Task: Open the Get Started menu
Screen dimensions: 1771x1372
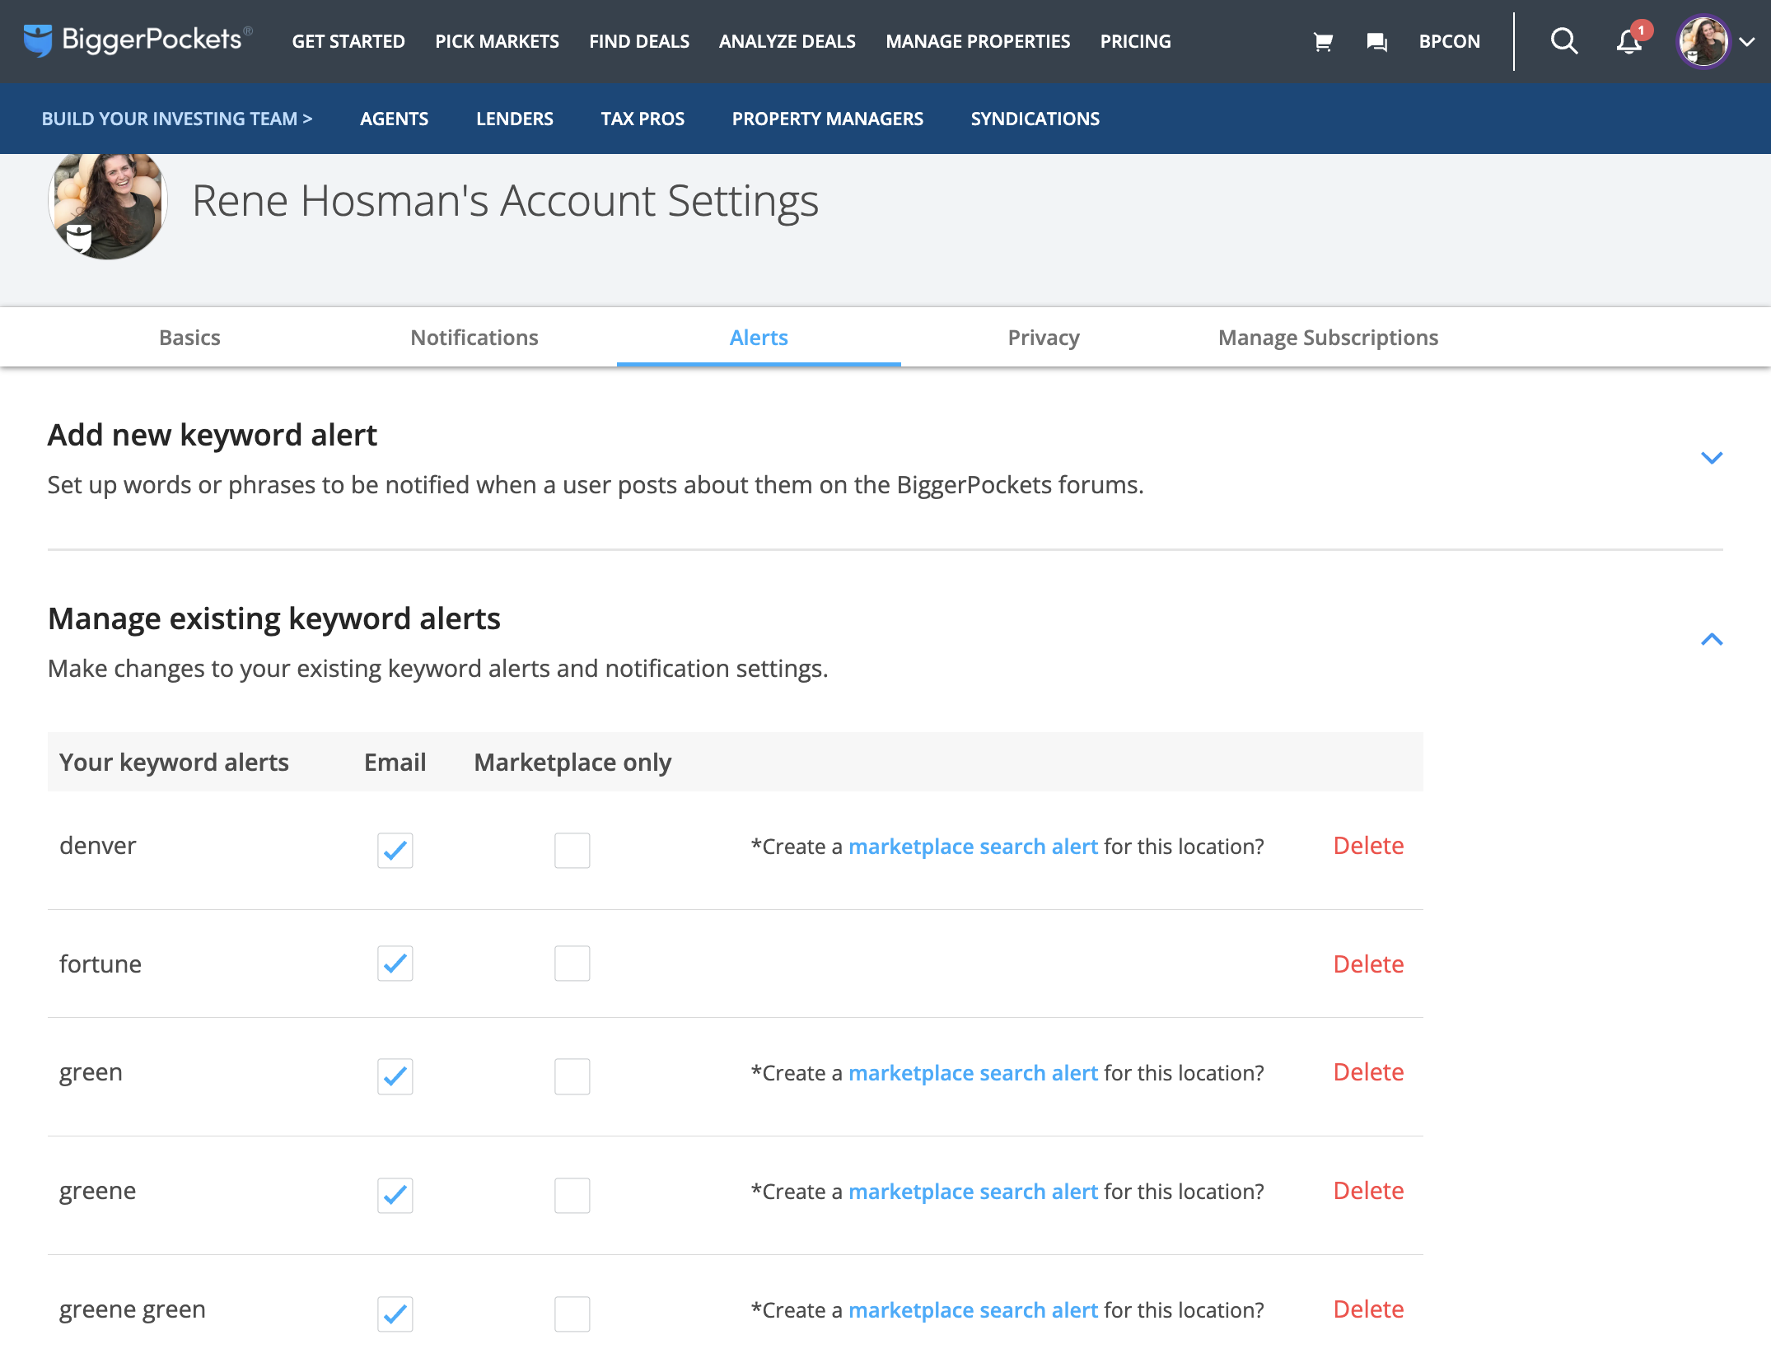Action: (x=348, y=41)
